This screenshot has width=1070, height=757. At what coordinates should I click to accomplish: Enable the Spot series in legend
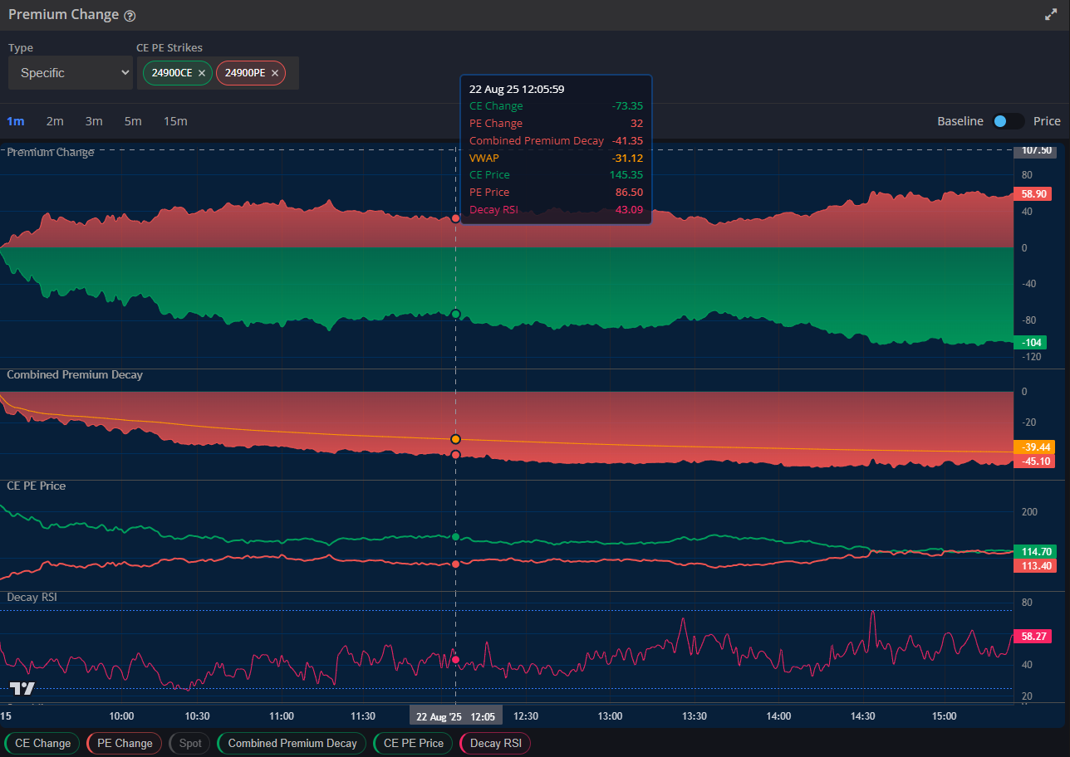click(190, 743)
